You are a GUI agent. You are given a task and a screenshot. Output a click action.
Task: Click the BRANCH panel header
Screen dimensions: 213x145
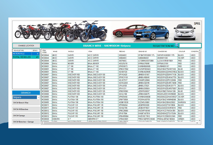point(26,93)
